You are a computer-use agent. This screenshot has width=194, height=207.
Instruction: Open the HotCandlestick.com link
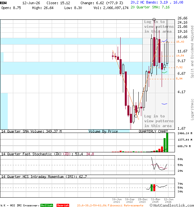172,205
